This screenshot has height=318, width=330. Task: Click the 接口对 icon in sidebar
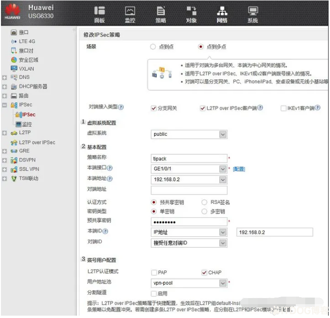point(14,50)
